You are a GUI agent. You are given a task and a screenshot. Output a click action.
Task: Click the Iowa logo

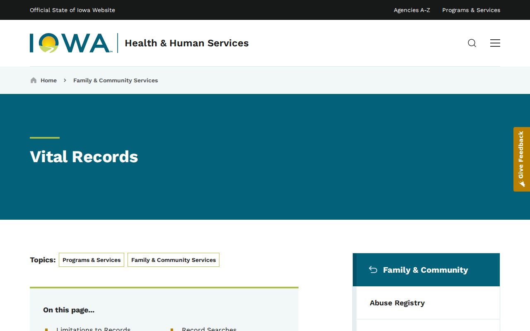pos(70,43)
